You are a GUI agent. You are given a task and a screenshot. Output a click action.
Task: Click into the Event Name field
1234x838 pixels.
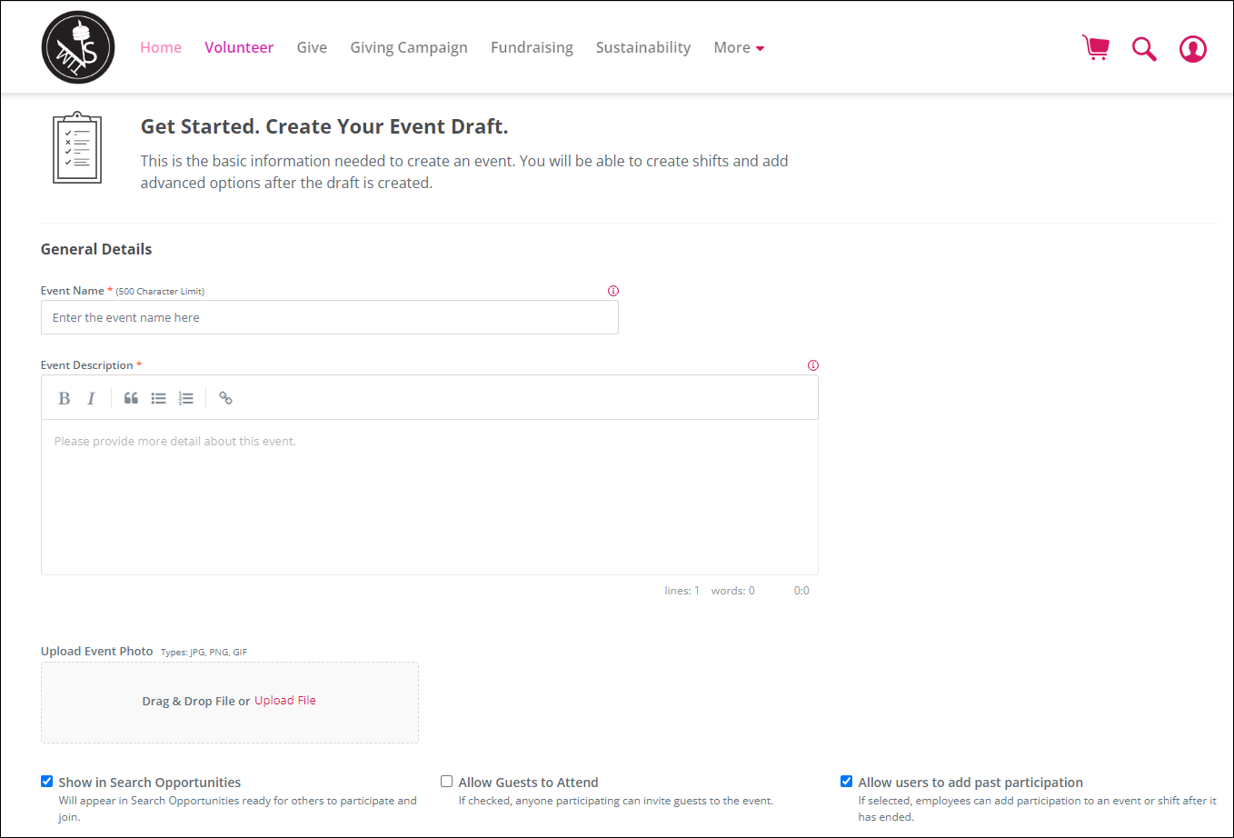click(x=329, y=317)
